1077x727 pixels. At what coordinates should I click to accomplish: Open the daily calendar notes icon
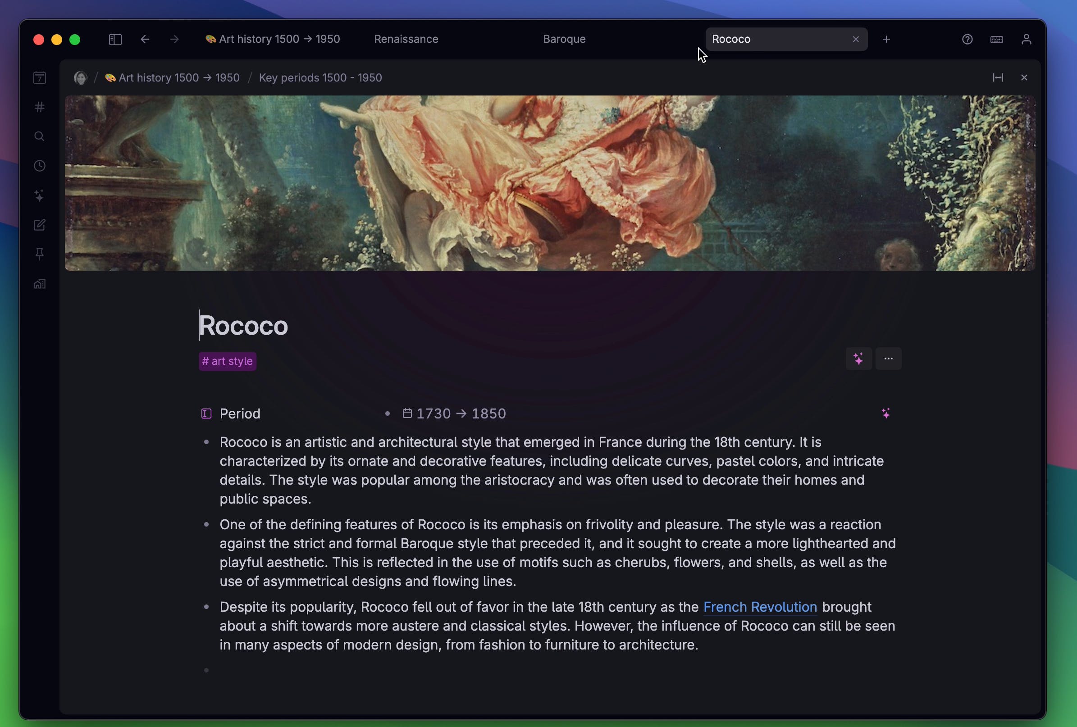40,77
